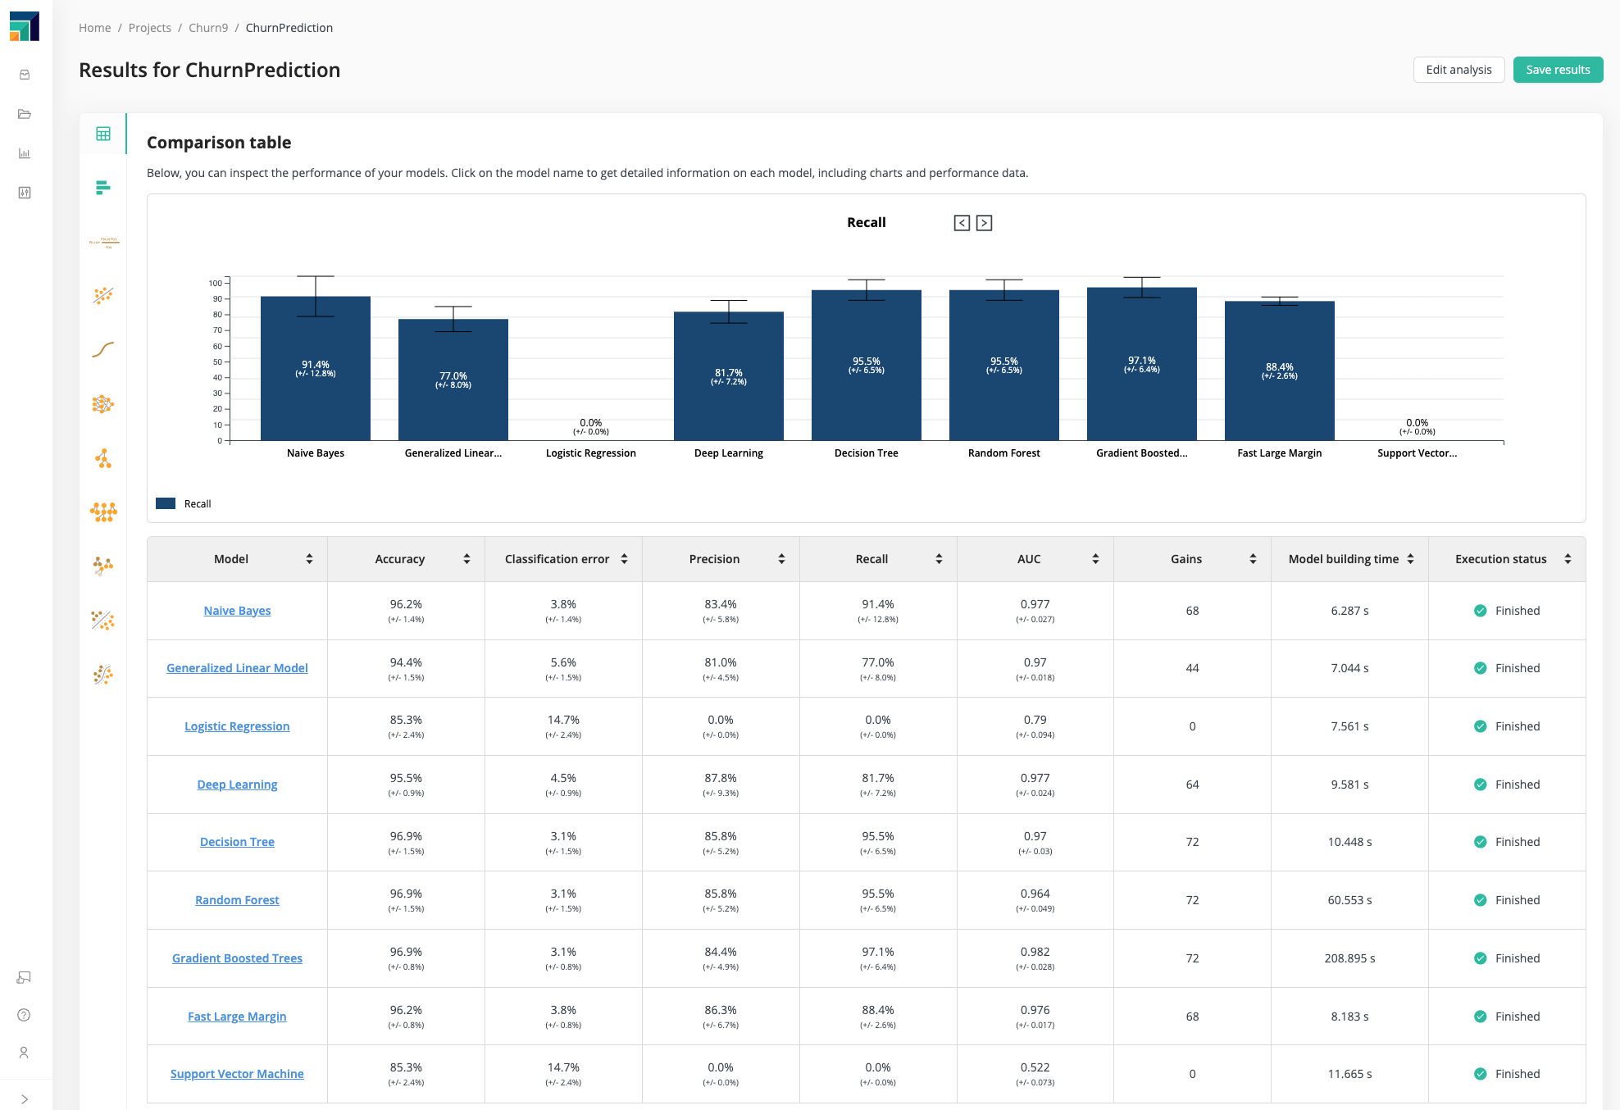The width and height of the screenshot is (1620, 1110).
Task: Click the Naive Bayes model link
Action: [236, 609]
